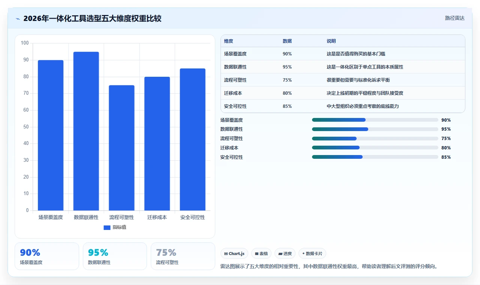480x285 pixels.
Task: Click description 很重要但需要与标准化诉求平衡
Action: pos(358,80)
